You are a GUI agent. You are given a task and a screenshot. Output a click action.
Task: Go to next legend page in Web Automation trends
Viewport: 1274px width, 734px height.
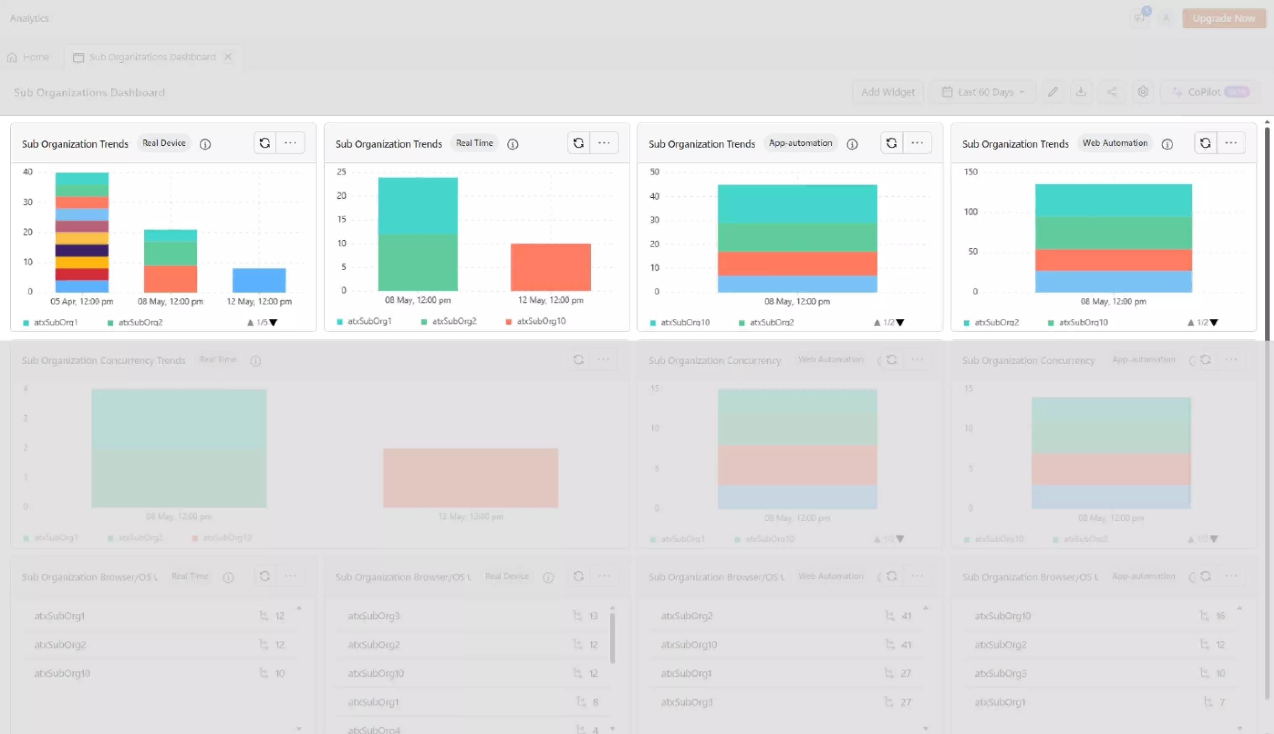coord(1214,322)
